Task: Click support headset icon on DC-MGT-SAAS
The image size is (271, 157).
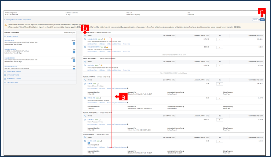Action: (x=101, y=141)
